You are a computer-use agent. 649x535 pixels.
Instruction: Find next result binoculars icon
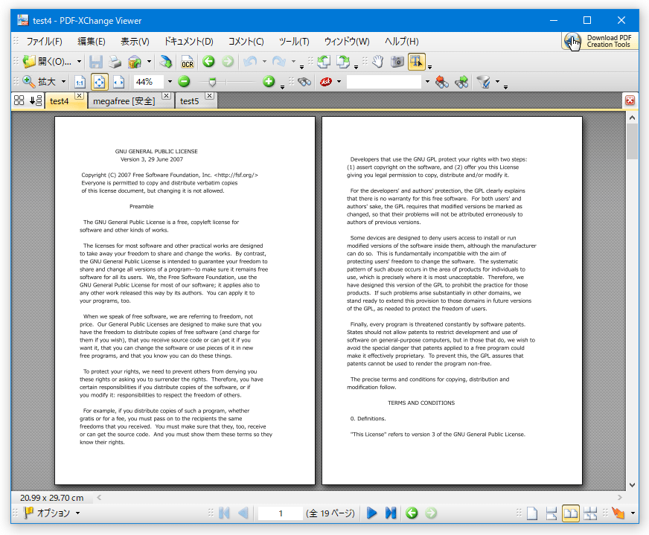pos(461,82)
